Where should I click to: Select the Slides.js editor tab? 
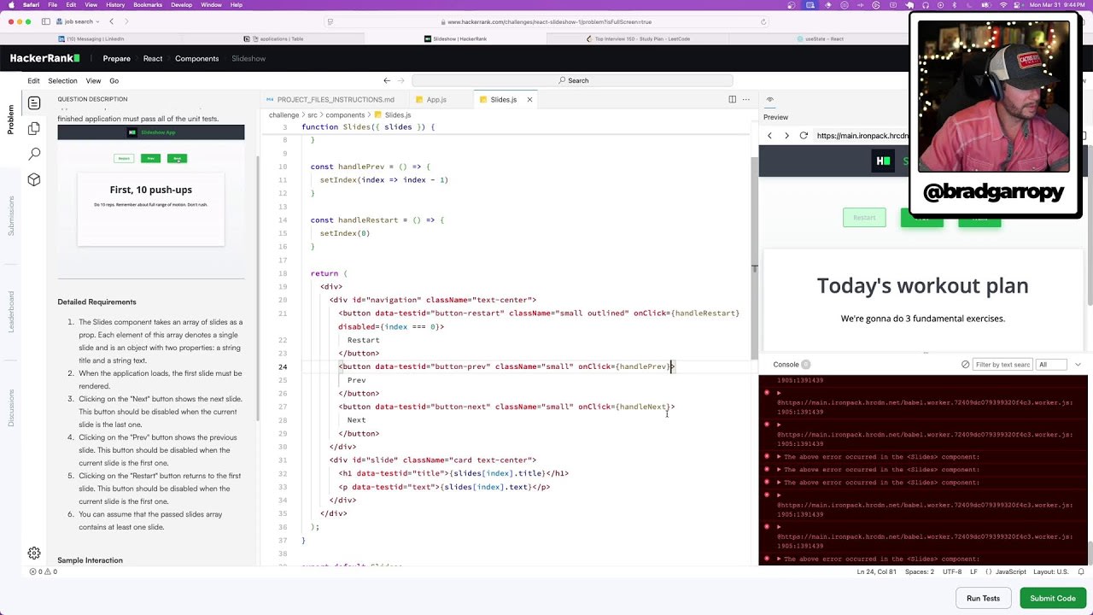click(x=498, y=100)
